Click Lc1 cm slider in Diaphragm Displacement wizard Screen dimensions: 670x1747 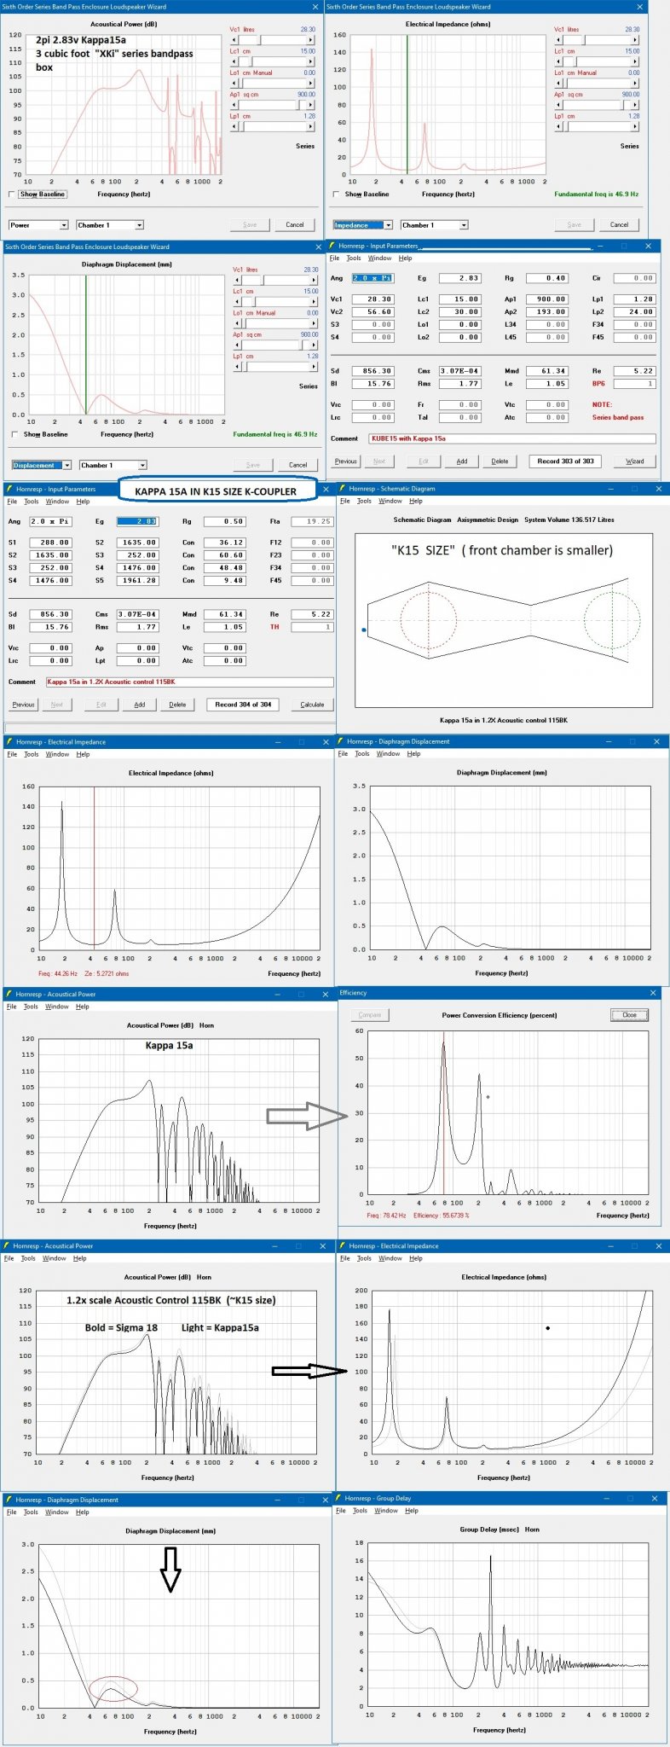(x=276, y=302)
